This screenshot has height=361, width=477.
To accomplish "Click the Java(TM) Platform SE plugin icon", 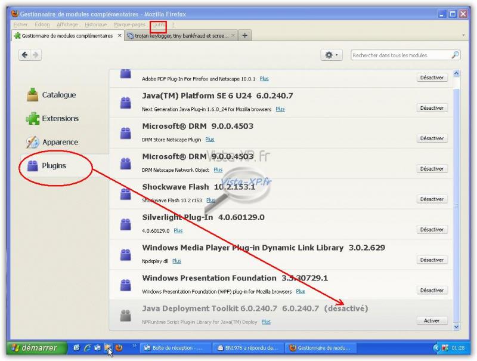I will 125,103.
